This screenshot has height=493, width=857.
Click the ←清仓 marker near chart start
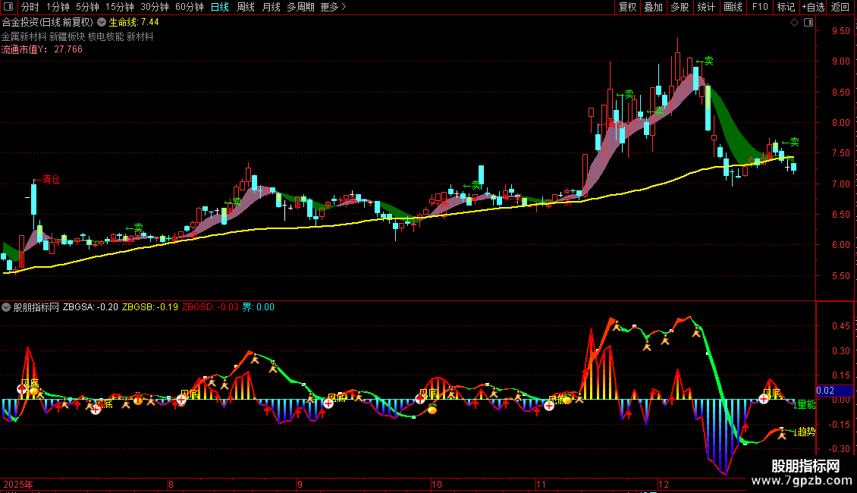[x=47, y=179]
